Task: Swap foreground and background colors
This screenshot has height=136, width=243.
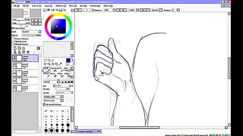Action: click(72, 60)
